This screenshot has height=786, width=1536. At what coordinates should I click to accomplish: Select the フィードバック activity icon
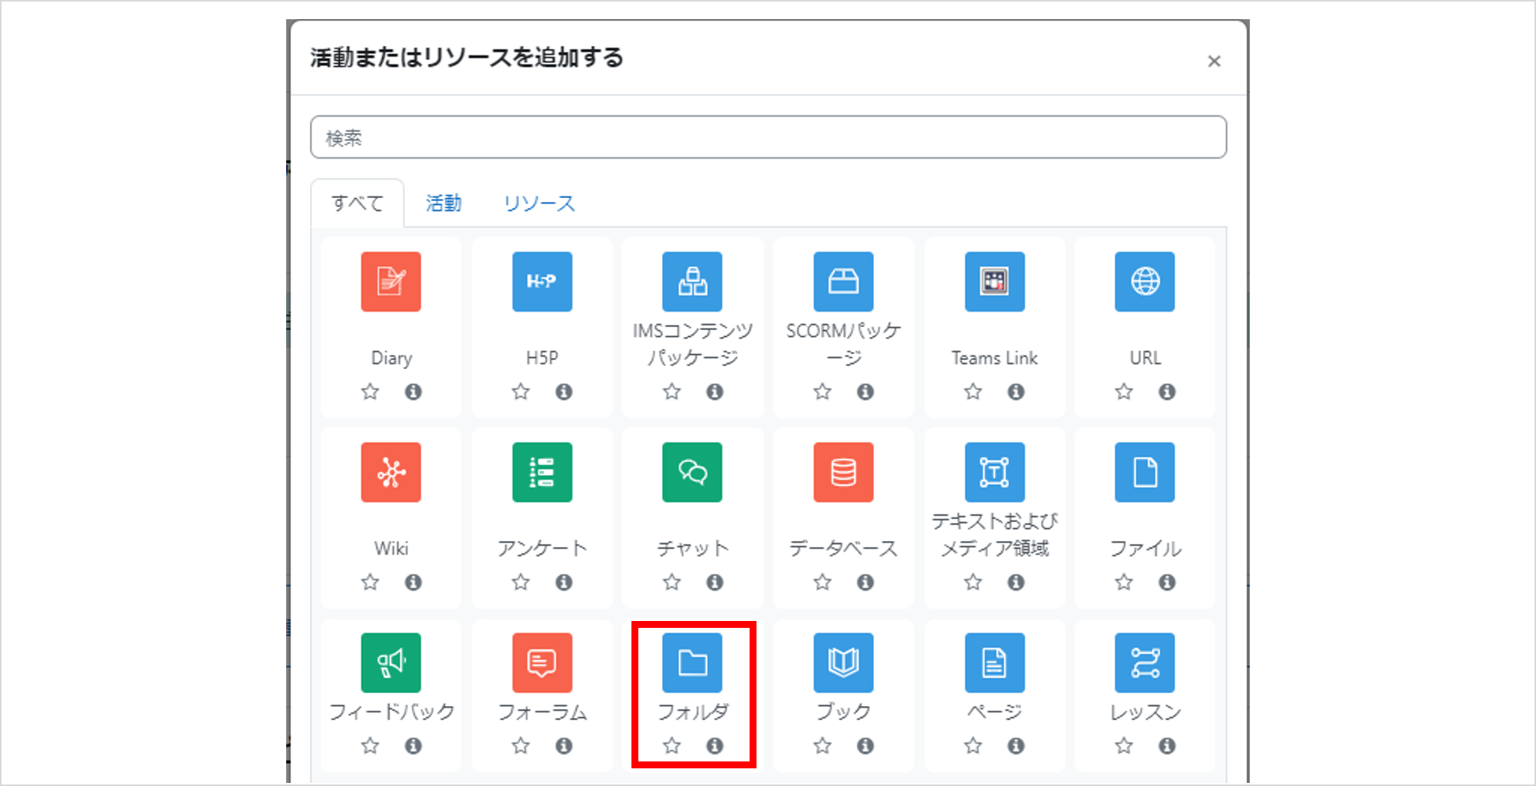tap(391, 662)
